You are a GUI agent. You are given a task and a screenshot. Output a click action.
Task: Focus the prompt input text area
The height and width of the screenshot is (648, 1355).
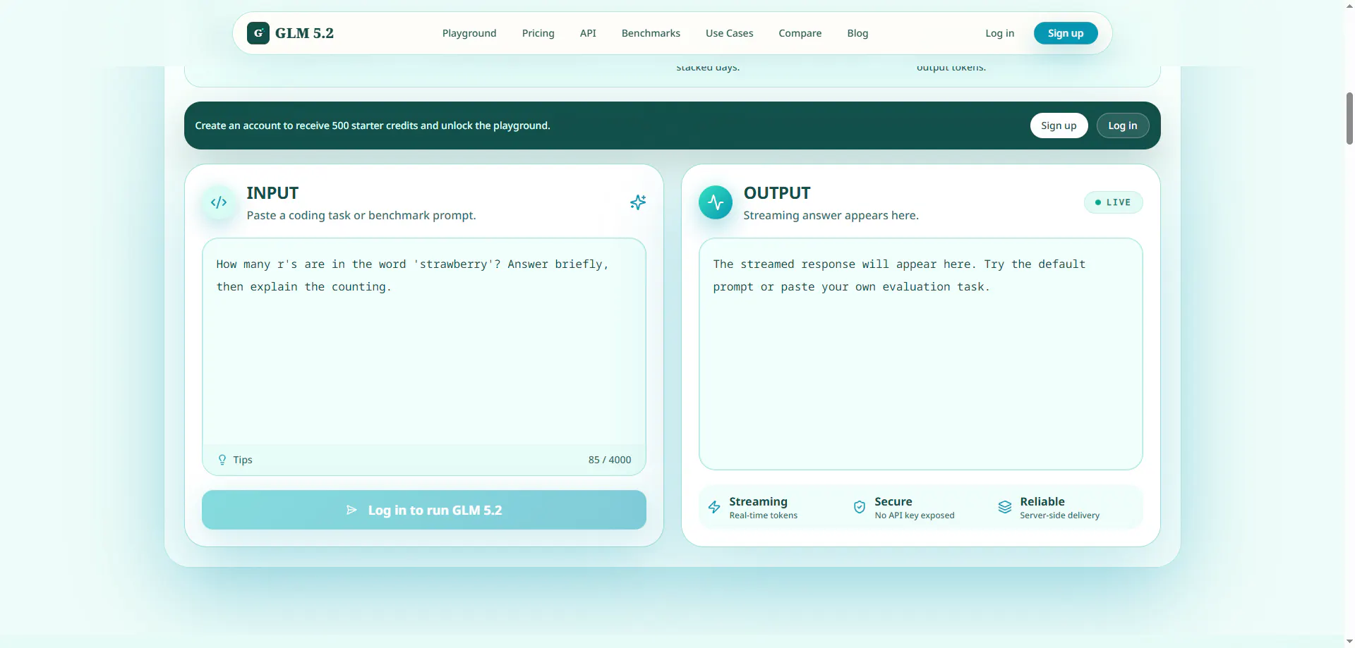pyautogui.click(x=424, y=342)
